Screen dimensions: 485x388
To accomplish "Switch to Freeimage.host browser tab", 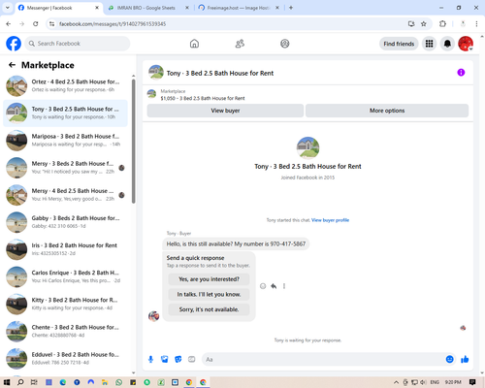I will coord(239,8).
